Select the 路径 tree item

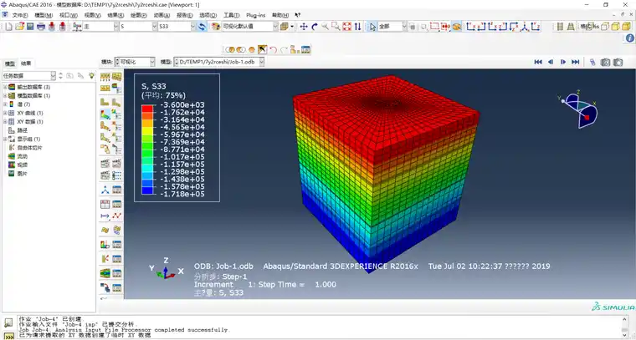click(x=22, y=130)
